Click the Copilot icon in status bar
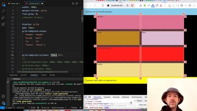The height and width of the screenshot is (111, 197). coord(38,108)
